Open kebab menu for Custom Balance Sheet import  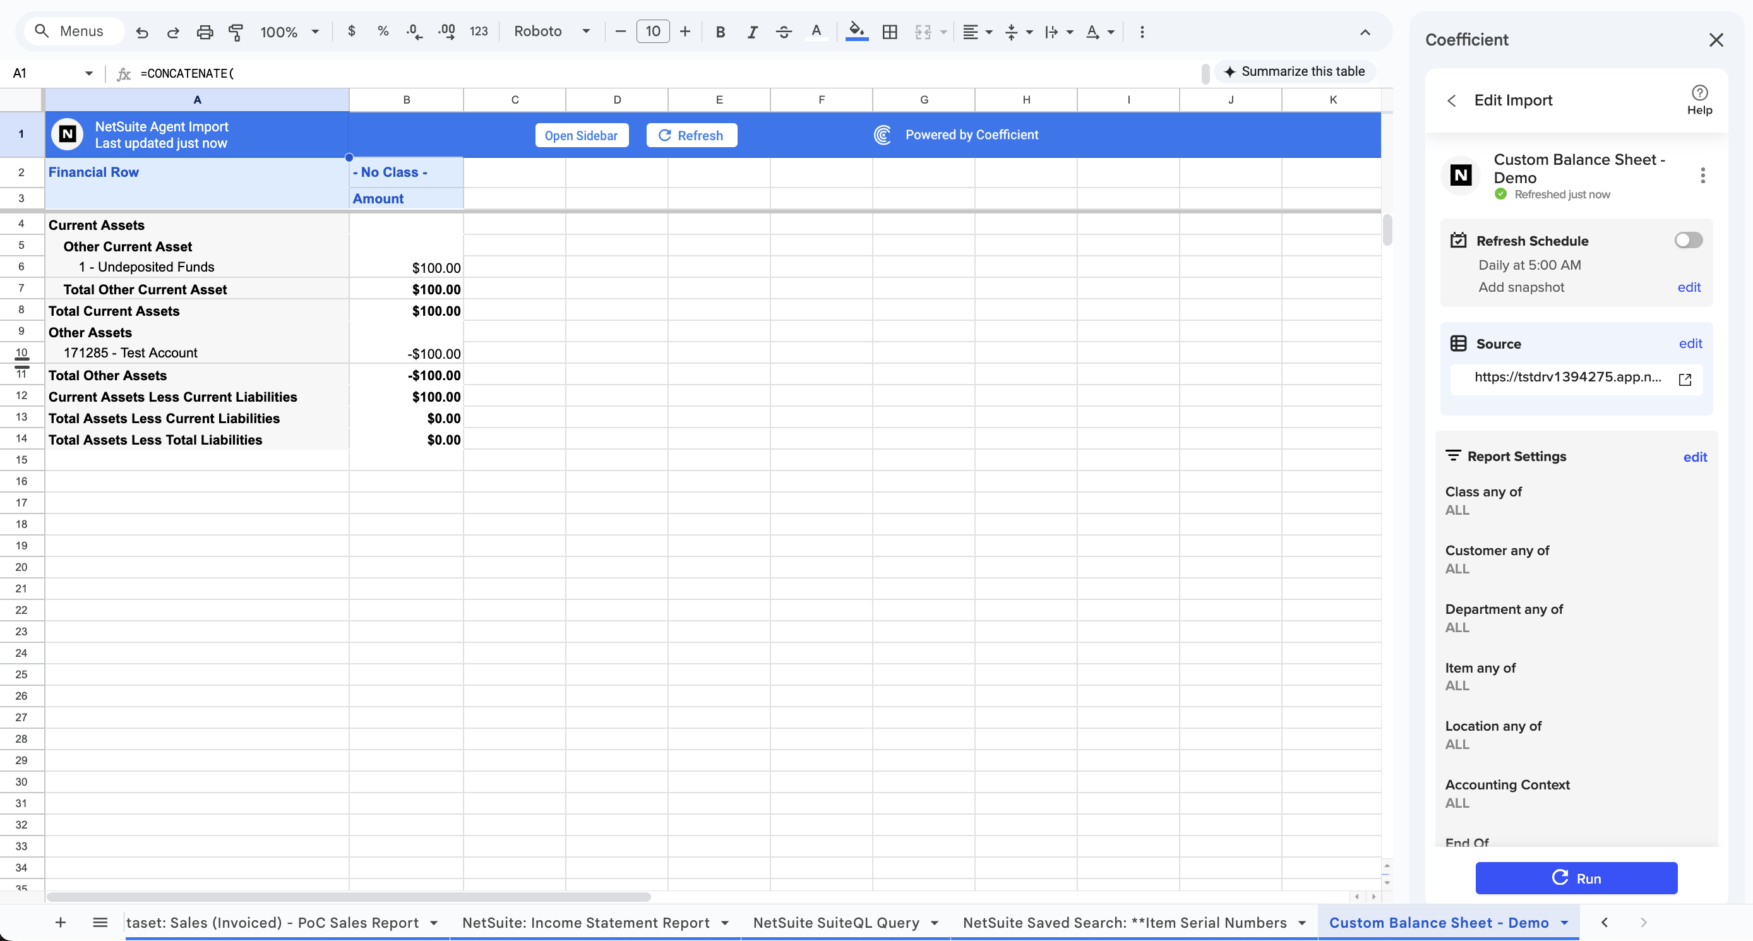click(1703, 176)
